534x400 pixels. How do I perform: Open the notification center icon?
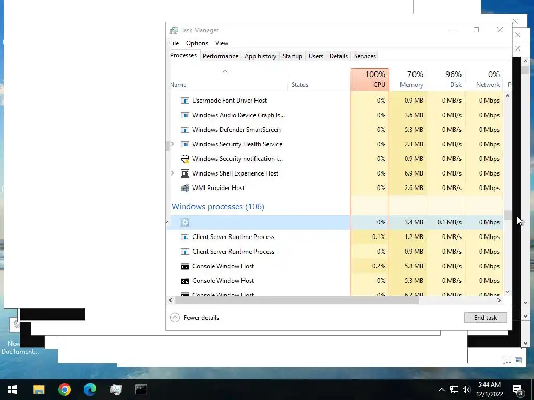tap(518, 391)
